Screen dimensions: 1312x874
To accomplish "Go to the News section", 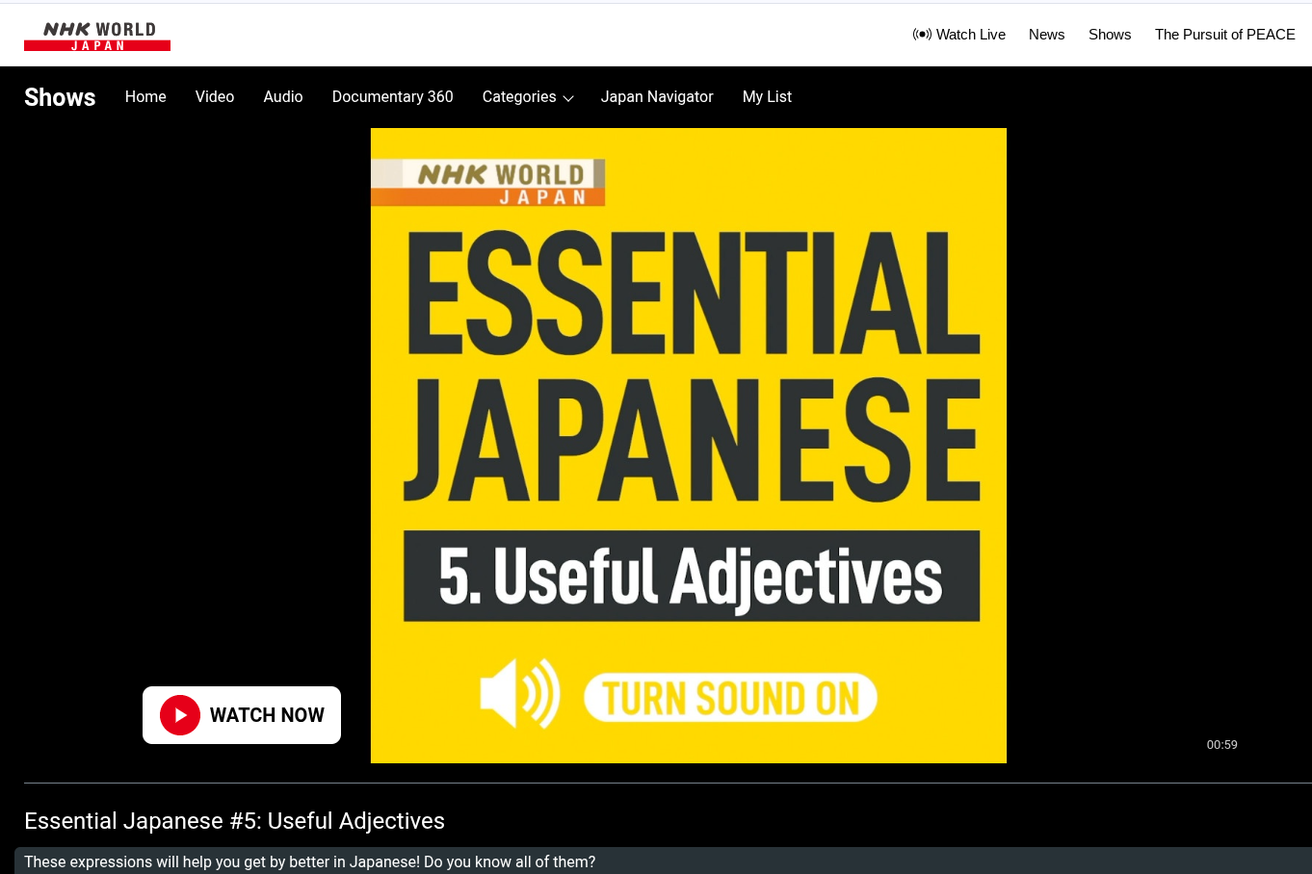I will click(1046, 35).
